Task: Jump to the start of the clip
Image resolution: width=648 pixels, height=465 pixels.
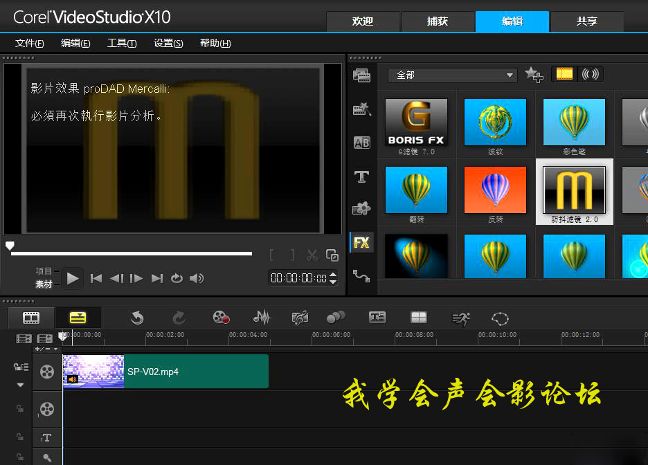Action: tap(96, 278)
